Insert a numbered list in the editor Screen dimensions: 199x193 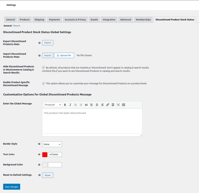81,105
